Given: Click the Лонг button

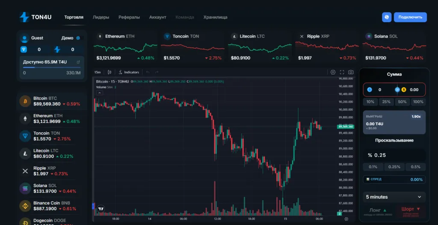Looking at the screenshot, I should tap(379, 211).
